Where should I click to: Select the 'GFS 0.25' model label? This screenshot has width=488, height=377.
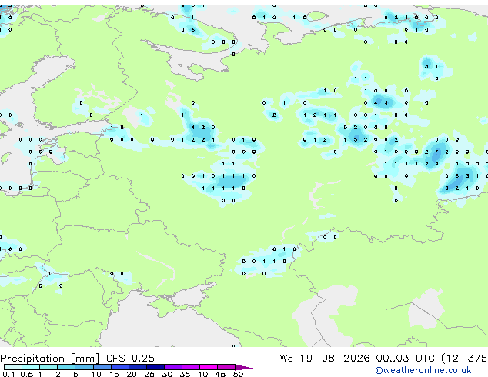pos(130,358)
